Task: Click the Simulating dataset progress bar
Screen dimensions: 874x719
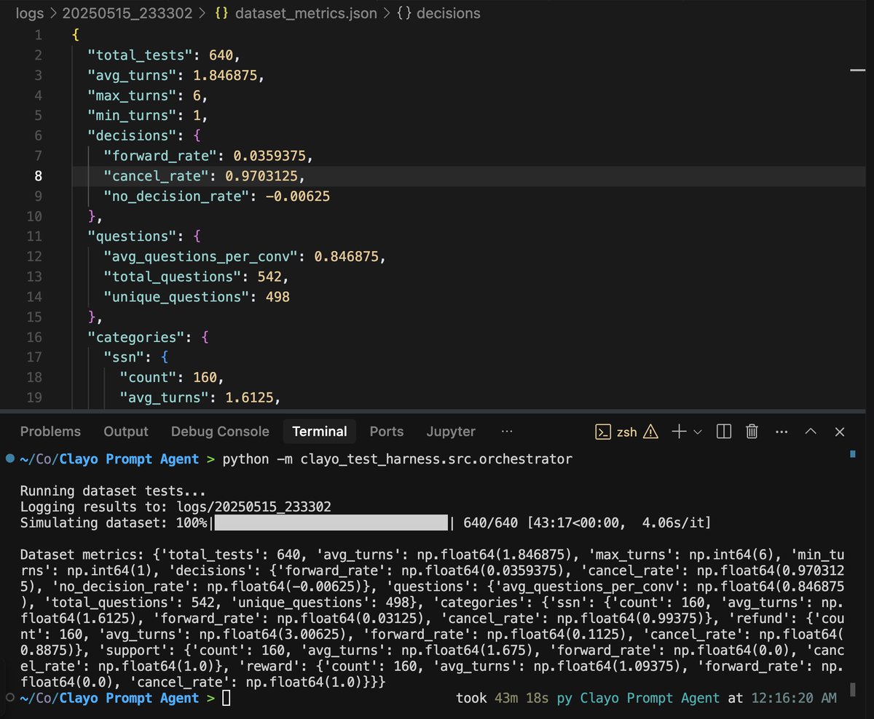Action: coord(331,523)
